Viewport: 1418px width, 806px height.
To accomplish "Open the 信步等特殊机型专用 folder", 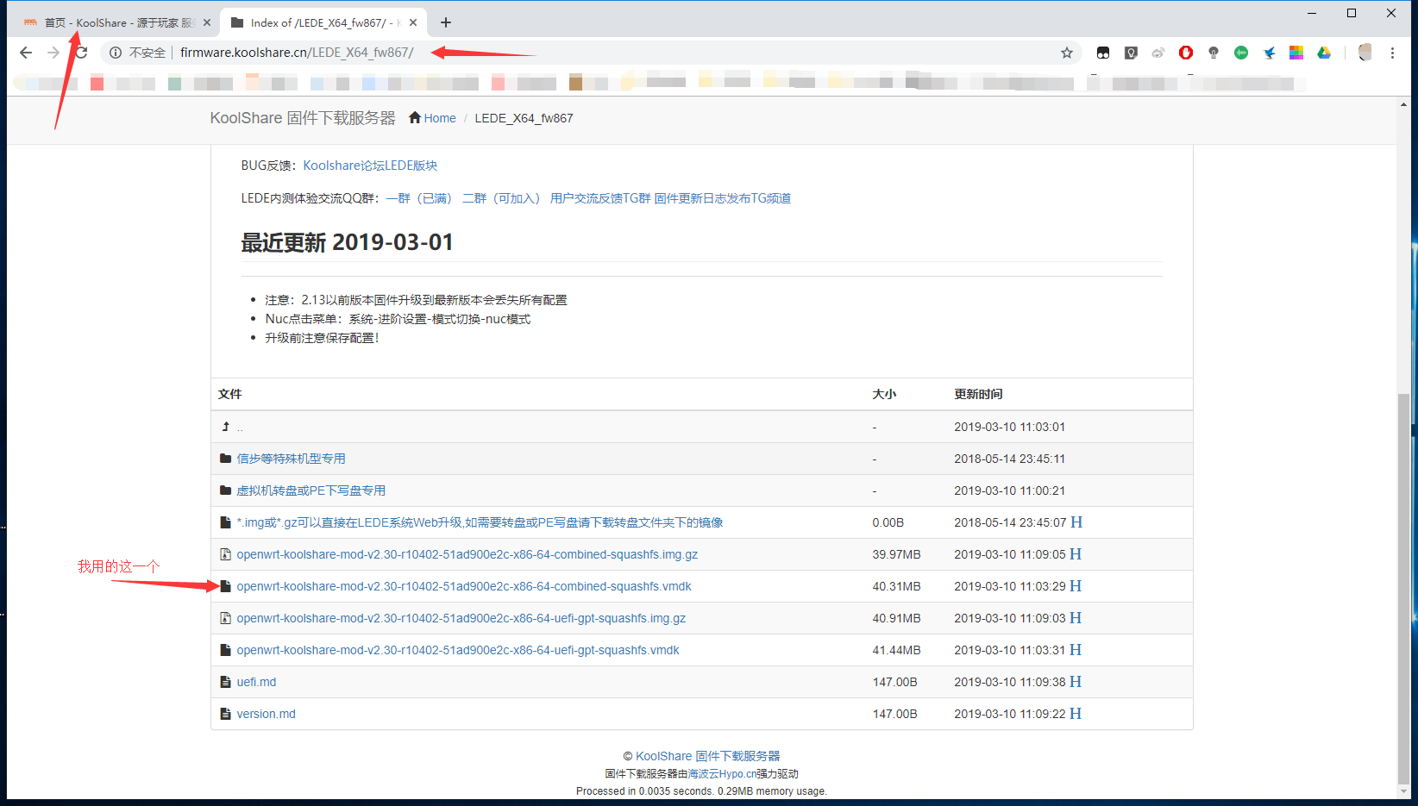I will click(x=291, y=459).
